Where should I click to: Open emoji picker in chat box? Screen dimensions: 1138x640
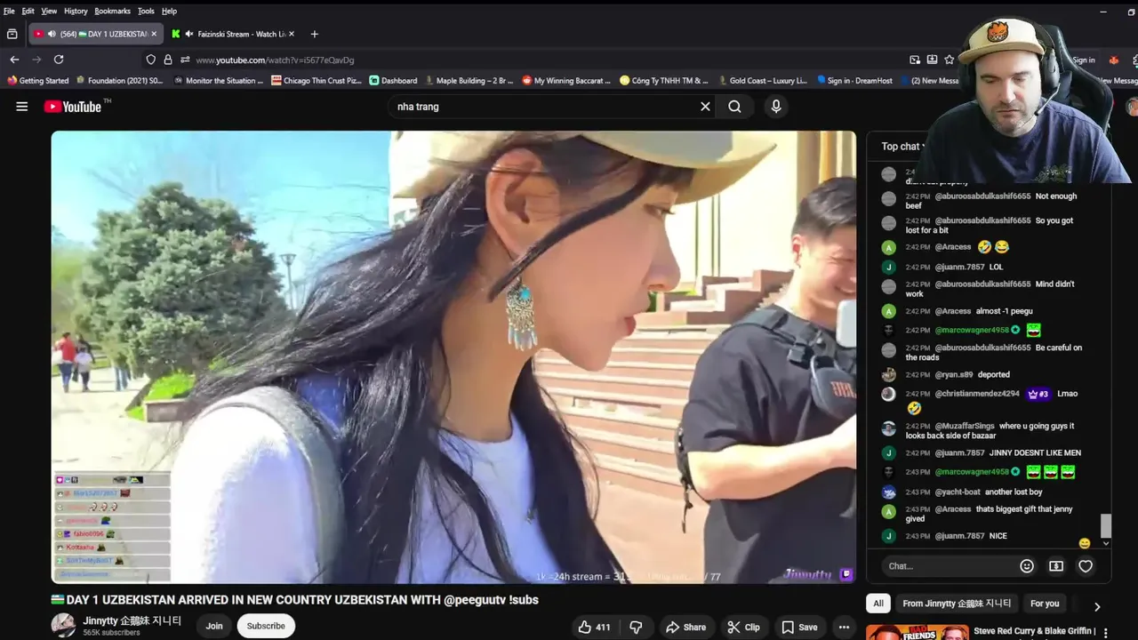1027,566
